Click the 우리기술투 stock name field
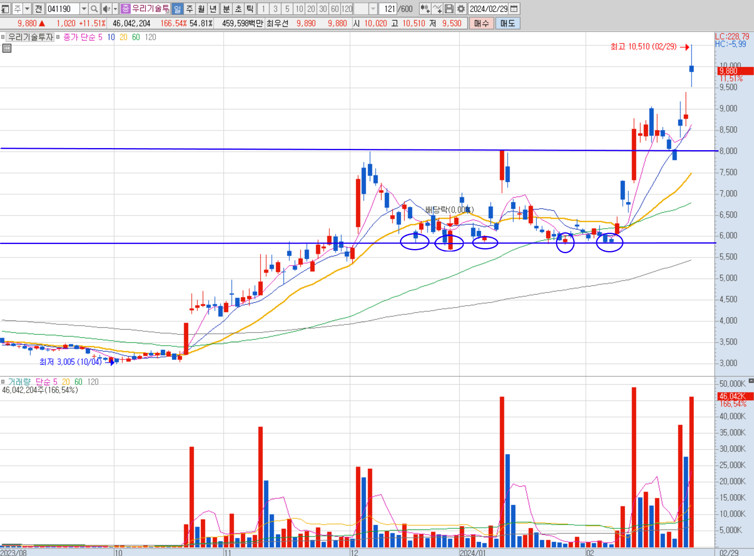754x556 pixels. (x=151, y=9)
